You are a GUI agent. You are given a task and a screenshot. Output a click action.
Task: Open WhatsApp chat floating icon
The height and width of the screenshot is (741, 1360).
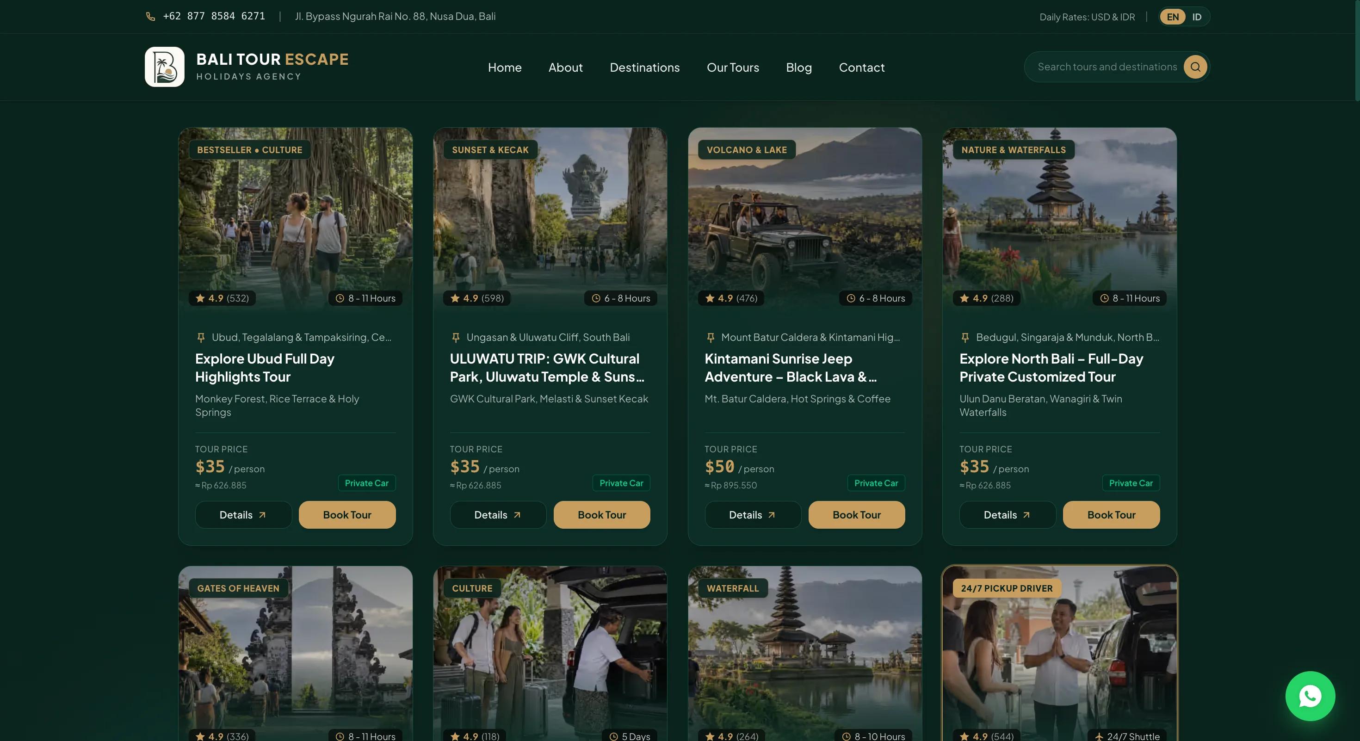coord(1310,696)
